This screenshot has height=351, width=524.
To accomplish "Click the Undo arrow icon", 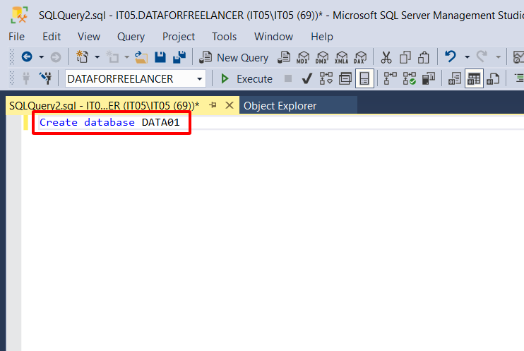I will (451, 56).
